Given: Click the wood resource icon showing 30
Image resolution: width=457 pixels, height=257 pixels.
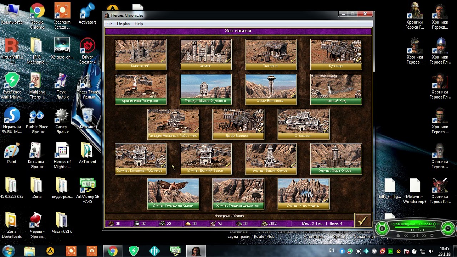Looking at the screenshot, I should coord(111,223).
